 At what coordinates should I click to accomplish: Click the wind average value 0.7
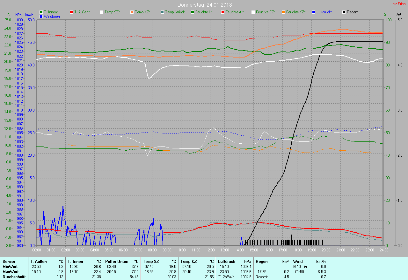(x=323, y=277)
